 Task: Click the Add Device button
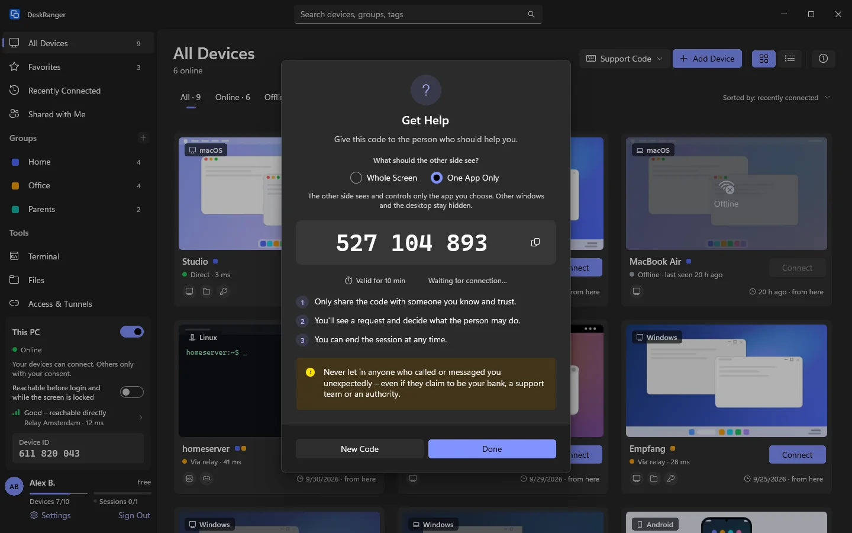(707, 59)
